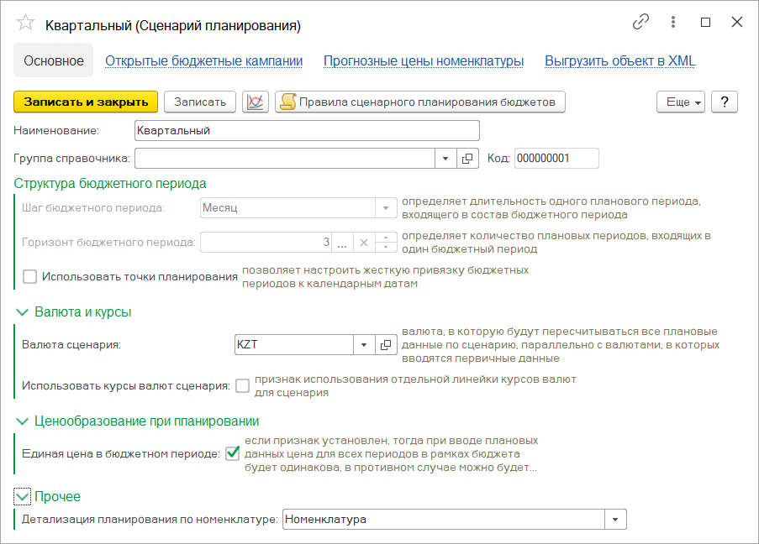Toggle Использовать курсы валют сценария checkbox
The height and width of the screenshot is (544, 759).
243,386
